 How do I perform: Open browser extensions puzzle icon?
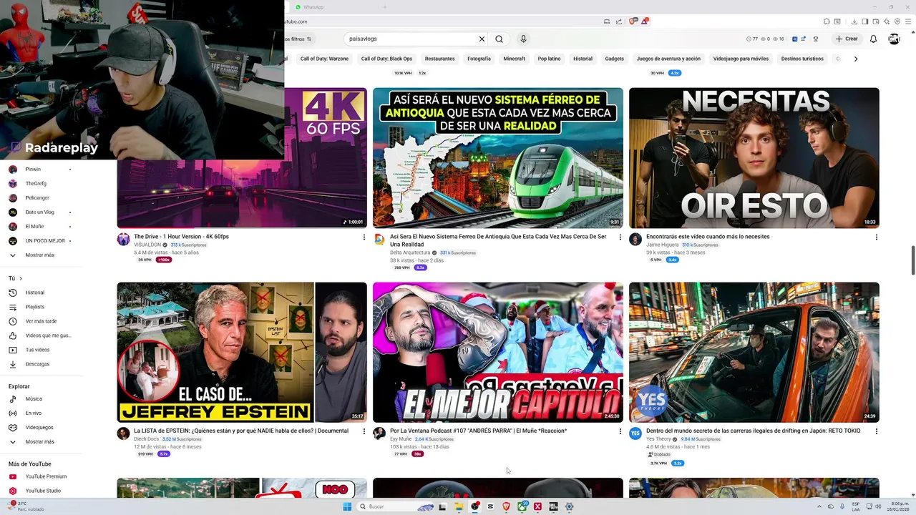[827, 21]
